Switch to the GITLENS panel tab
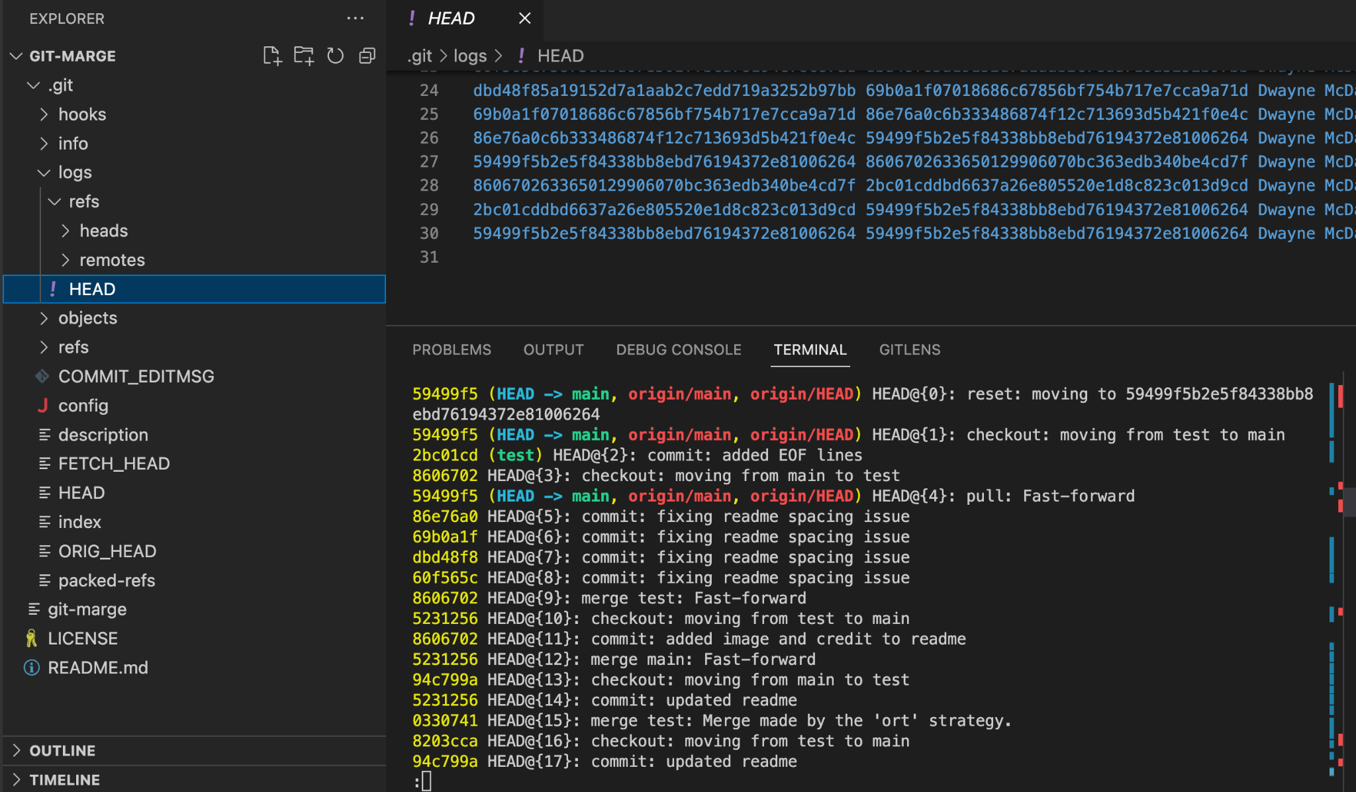1356x792 pixels. (x=909, y=349)
